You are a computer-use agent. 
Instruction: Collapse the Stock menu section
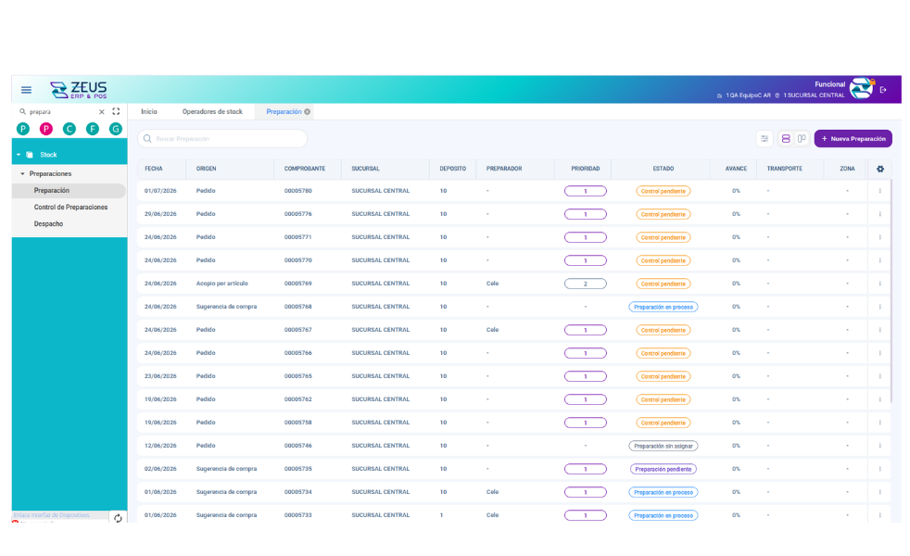click(x=19, y=155)
